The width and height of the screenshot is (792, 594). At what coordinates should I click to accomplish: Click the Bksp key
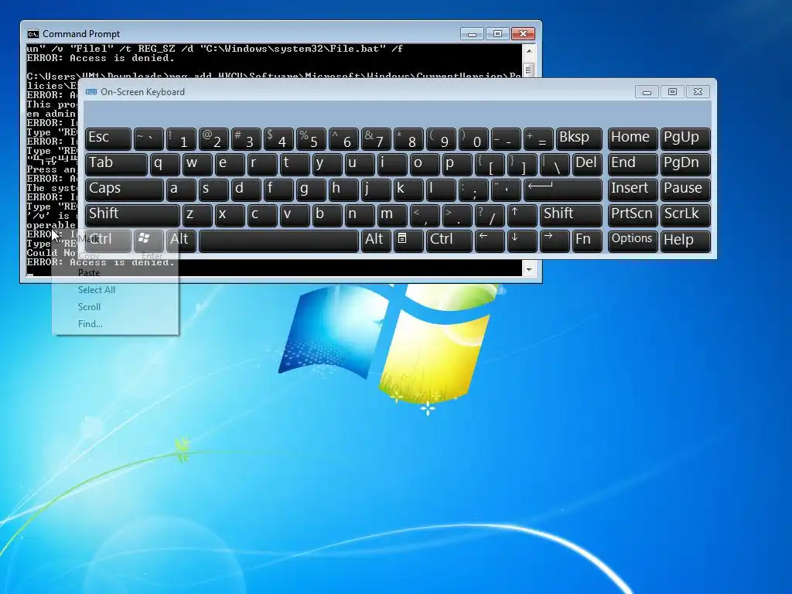coord(579,139)
